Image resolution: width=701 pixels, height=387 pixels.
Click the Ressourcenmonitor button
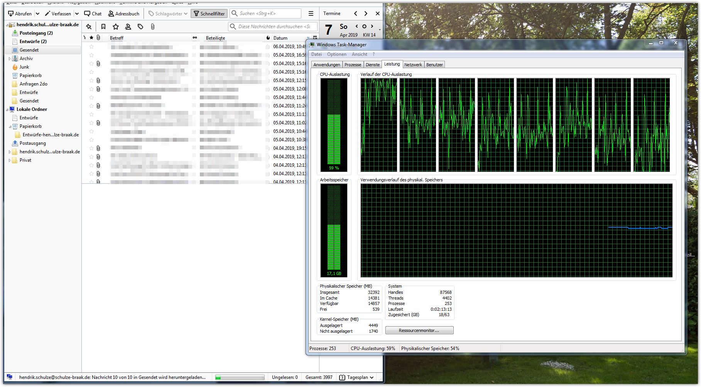tap(419, 330)
